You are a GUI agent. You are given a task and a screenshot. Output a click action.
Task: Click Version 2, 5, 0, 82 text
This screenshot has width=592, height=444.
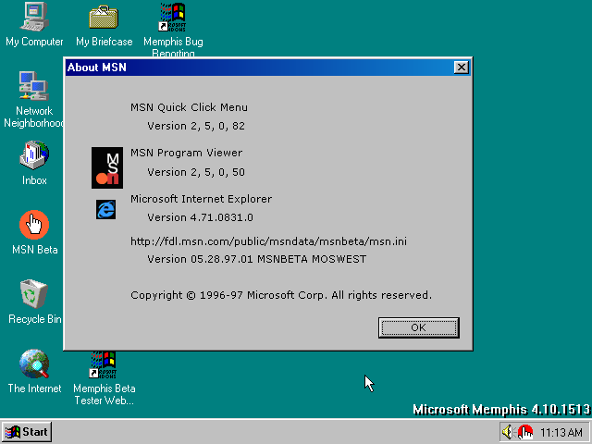click(x=196, y=126)
